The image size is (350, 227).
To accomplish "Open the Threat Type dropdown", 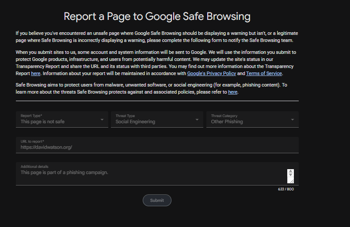I will 157,120.
